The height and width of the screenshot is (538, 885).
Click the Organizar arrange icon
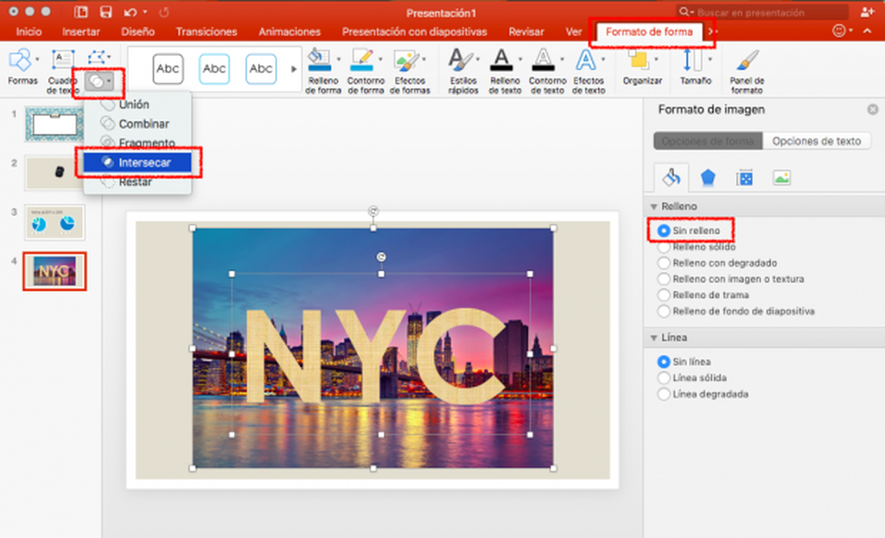tap(639, 60)
